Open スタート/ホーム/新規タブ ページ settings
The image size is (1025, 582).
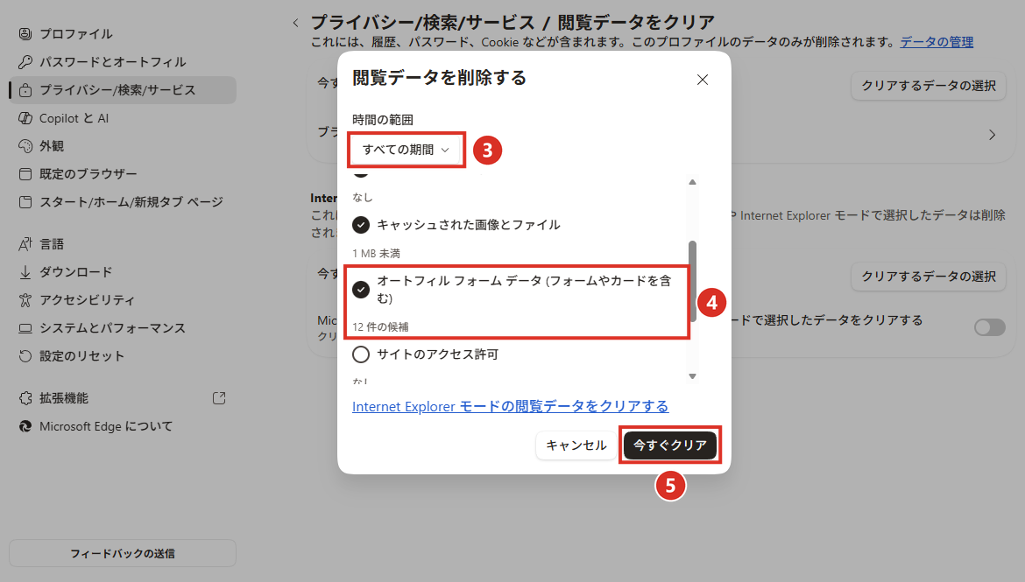point(123,202)
